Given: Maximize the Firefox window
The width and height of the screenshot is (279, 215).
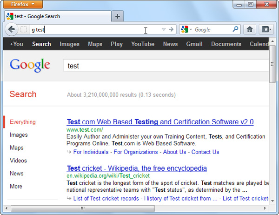Looking at the screenshot, I should tap(251, 5).
